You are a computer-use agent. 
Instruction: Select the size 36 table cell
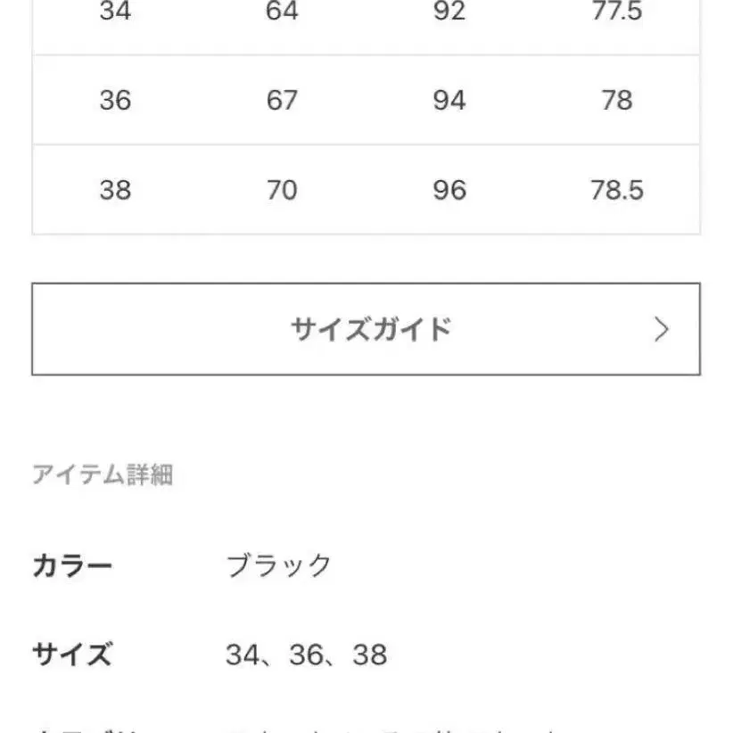[x=115, y=100]
